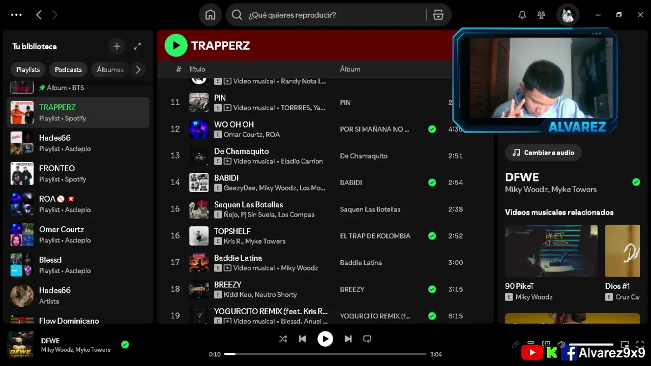This screenshot has height=366, width=651.
Task: Select the De Chamaquito track title
Action: [241, 151]
